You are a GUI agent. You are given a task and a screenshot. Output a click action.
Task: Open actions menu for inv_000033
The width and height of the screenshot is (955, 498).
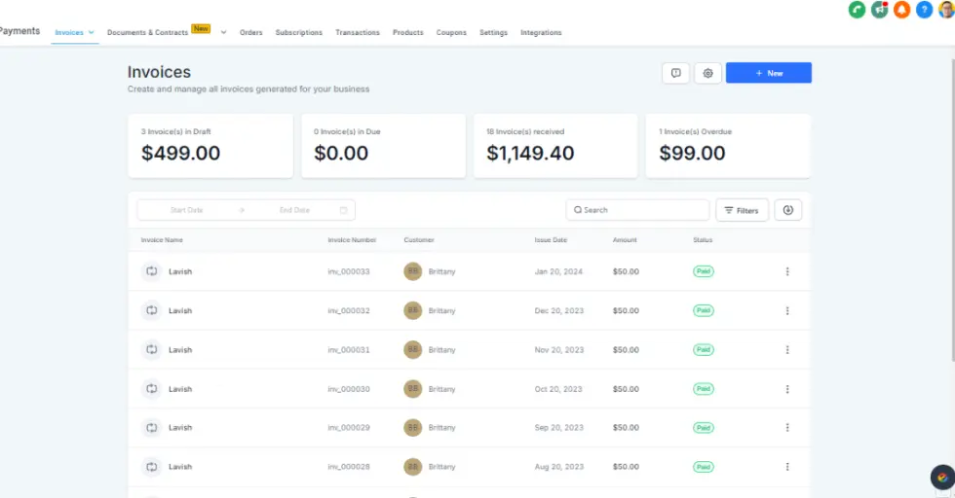[x=787, y=271]
